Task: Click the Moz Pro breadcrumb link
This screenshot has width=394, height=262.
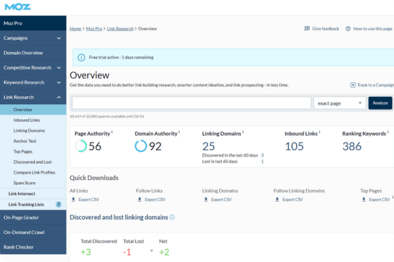Action: pyautogui.click(x=94, y=29)
